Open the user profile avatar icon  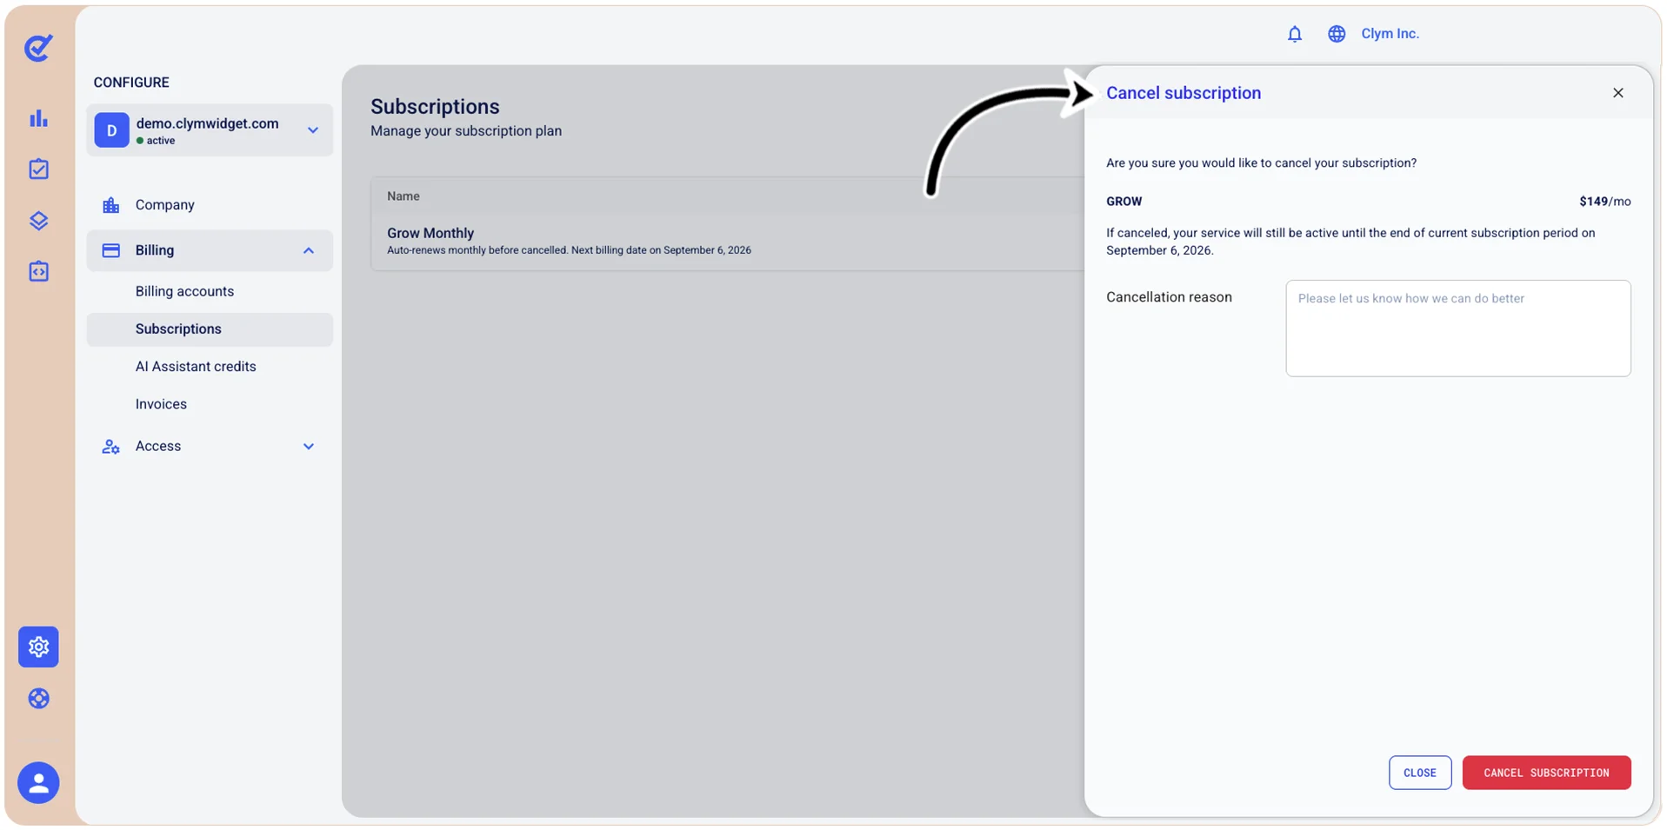[38, 783]
